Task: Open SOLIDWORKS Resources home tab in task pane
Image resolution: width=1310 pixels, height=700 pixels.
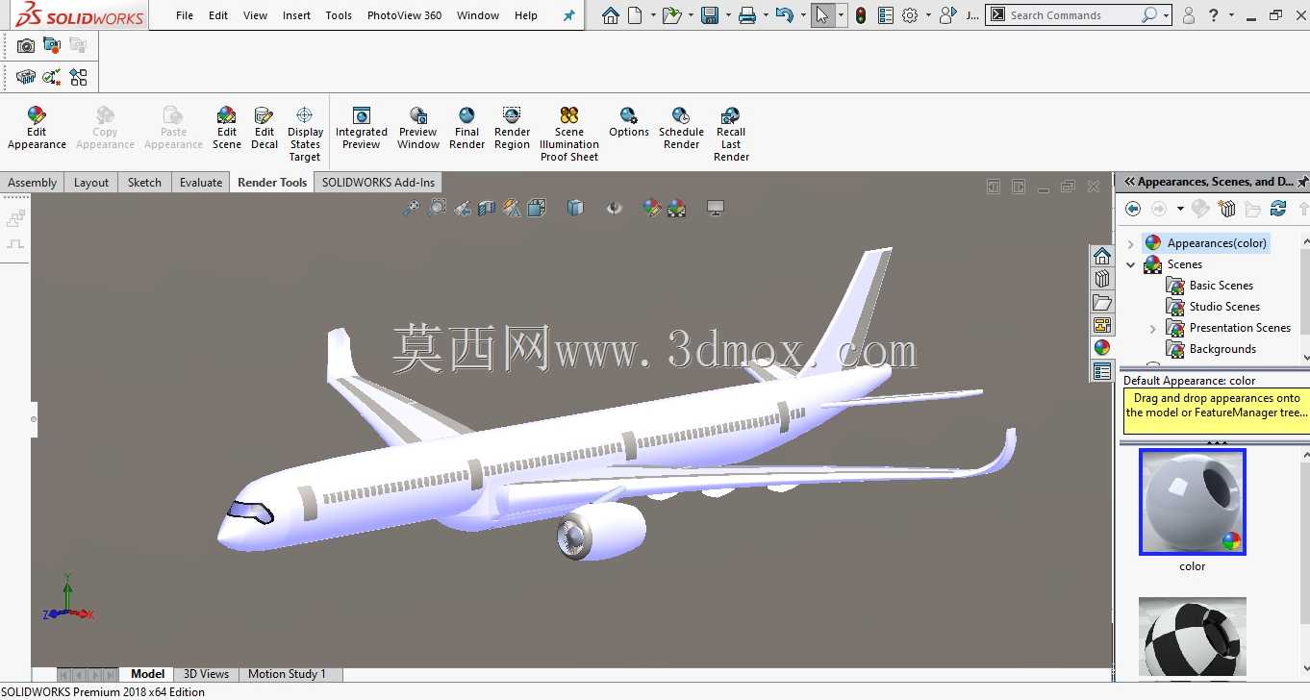Action: (x=1102, y=256)
